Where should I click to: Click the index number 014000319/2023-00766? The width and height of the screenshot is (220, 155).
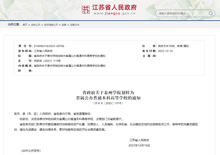tap(49, 46)
